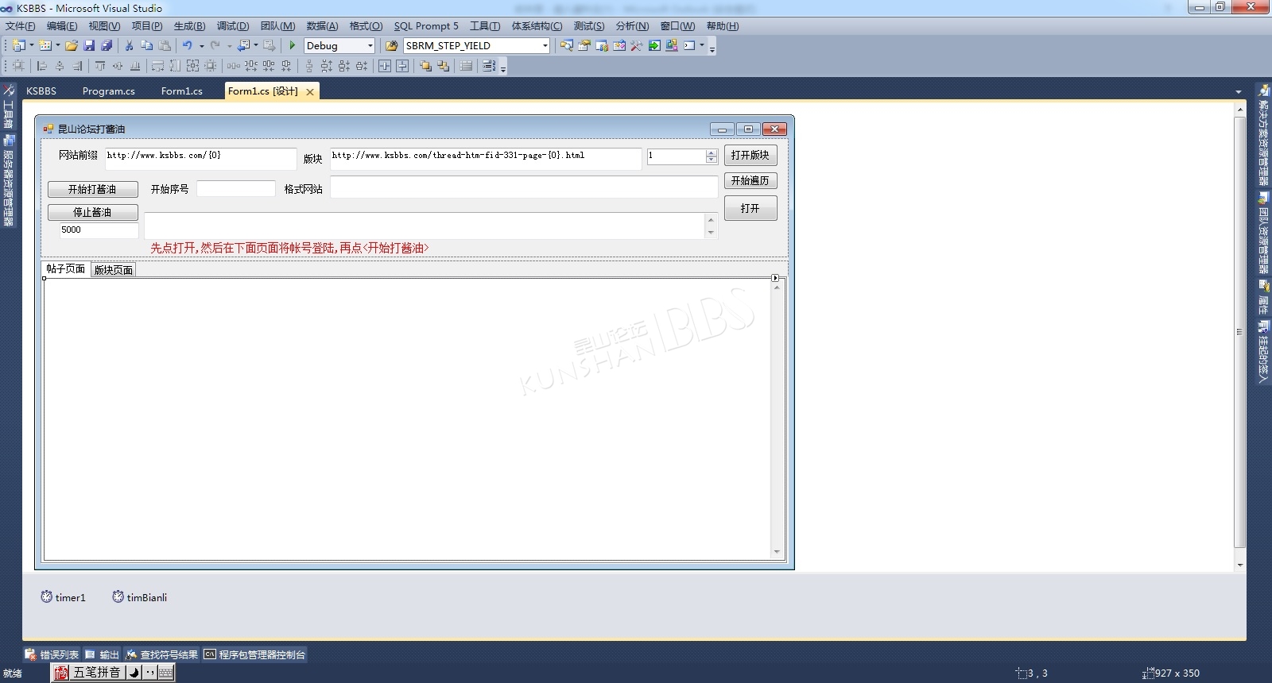Click the Align Tops layout icon
Screen dimensions: 1272x683
point(100,66)
